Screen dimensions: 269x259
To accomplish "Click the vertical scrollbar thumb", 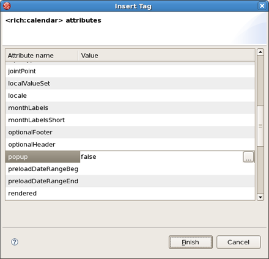I will [x=260, y=126].
